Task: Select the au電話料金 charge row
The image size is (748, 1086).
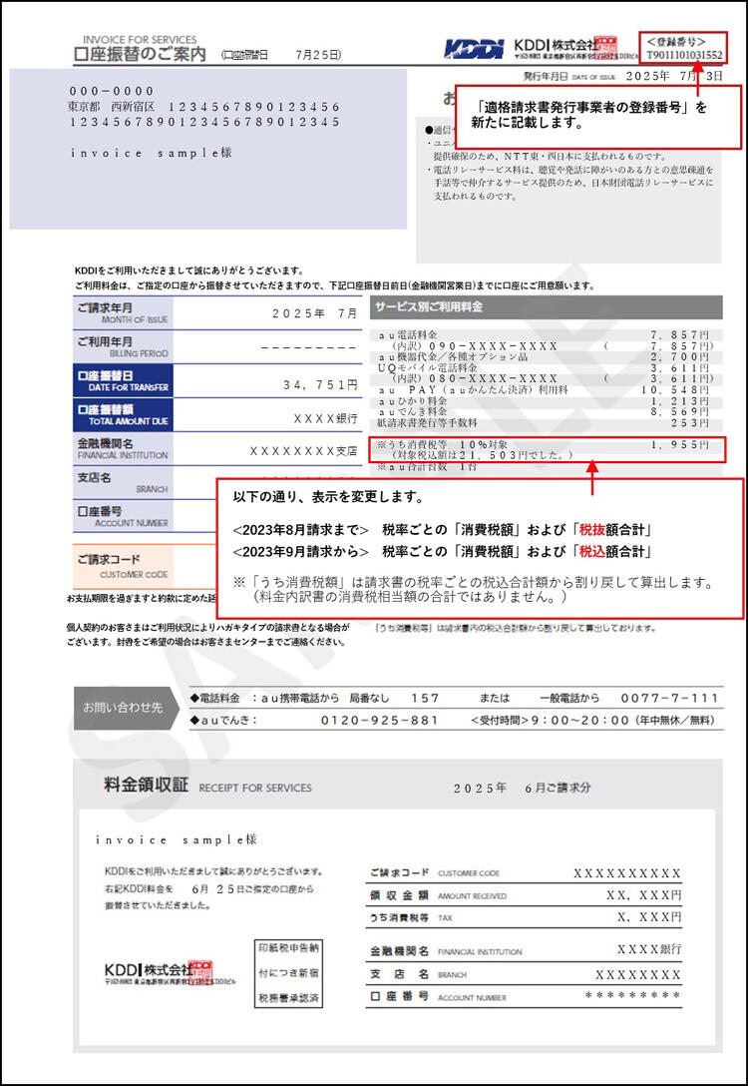Action: pos(545,334)
